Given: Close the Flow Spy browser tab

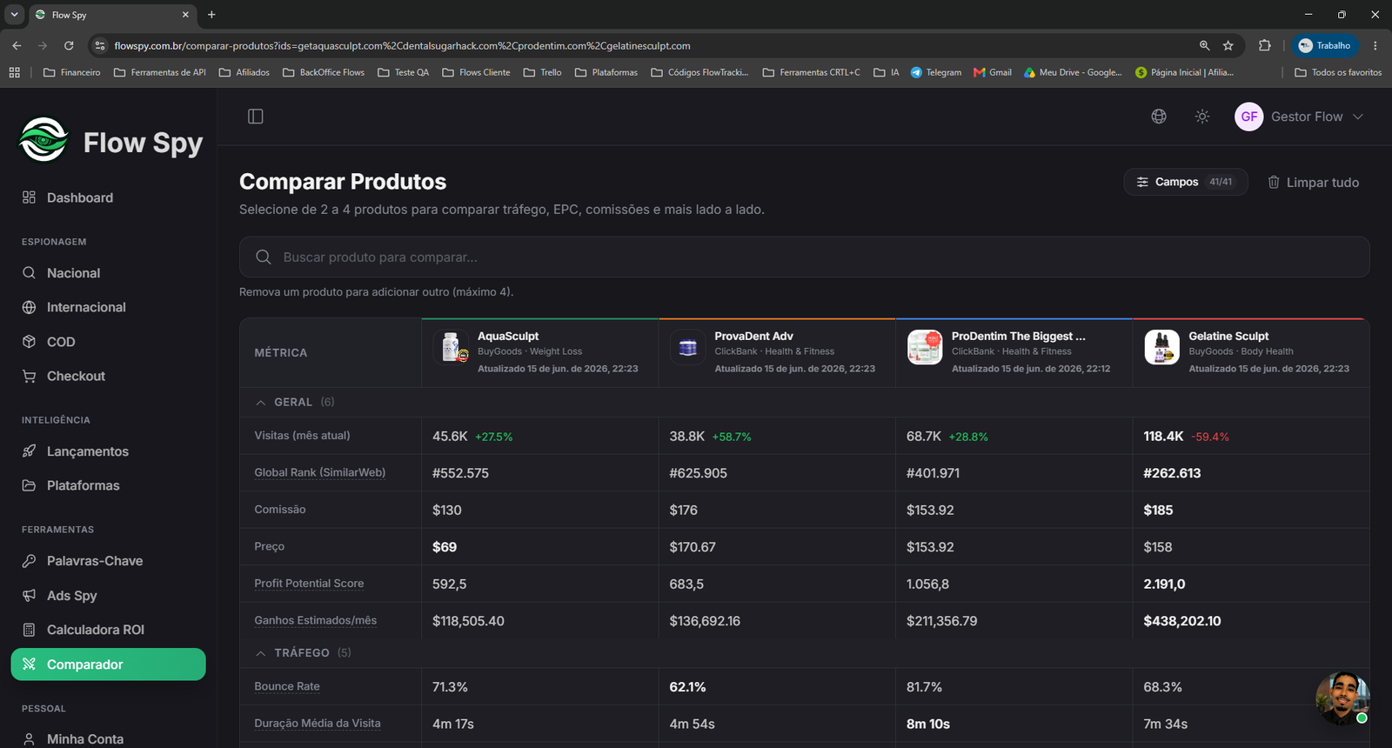Looking at the screenshot, I should [185, 15].
